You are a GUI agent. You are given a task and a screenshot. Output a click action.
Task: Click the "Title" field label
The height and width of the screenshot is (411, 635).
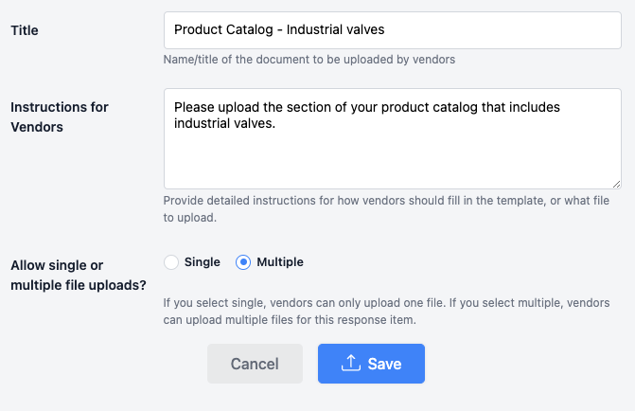[x=25, y=30]
